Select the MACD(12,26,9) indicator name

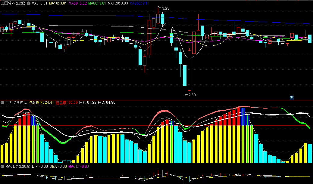pos(18,167)
